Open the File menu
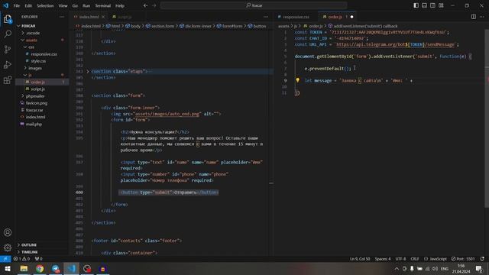 click(x=17, y=5)
